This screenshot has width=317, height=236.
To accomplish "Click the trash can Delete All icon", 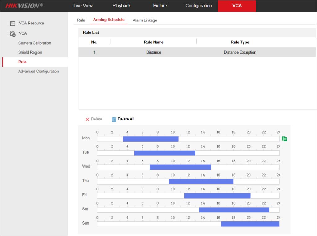I will click(114, 119).
